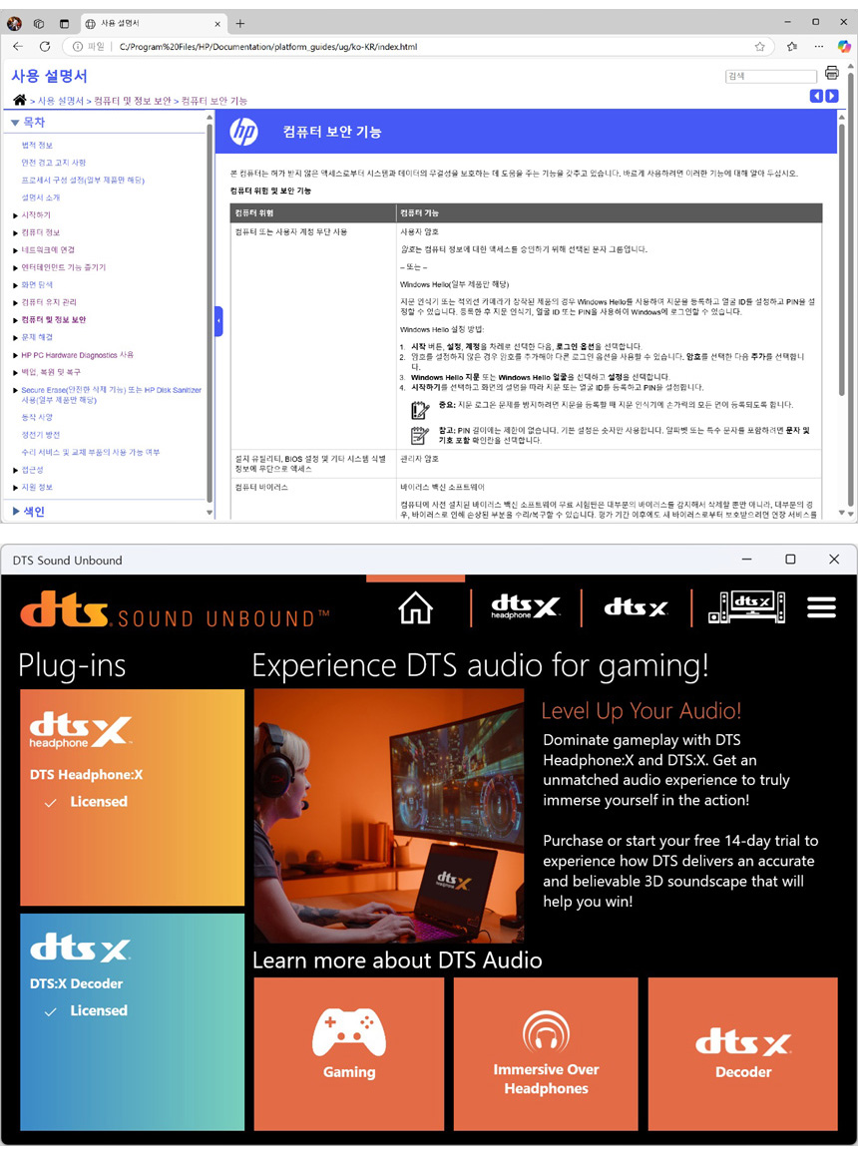
Task: Click the print icon in user guide
Action: [x=832, y=74]
